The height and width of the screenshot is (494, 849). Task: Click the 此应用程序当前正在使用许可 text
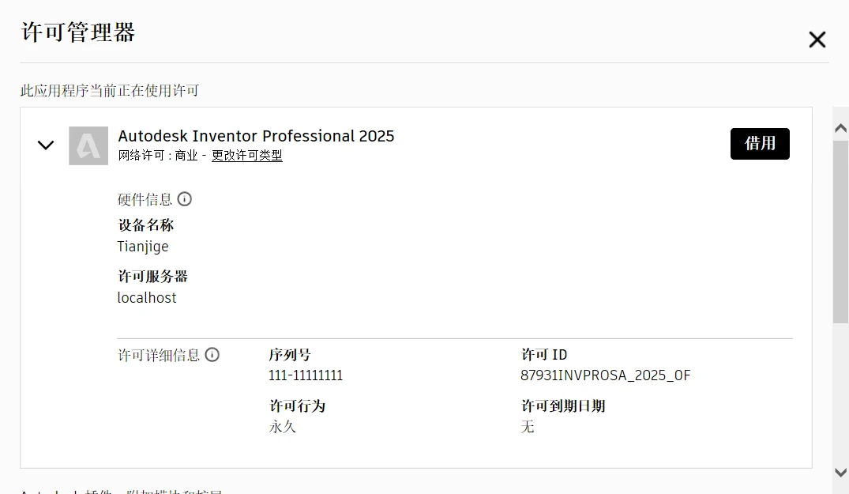coord(110,90)
